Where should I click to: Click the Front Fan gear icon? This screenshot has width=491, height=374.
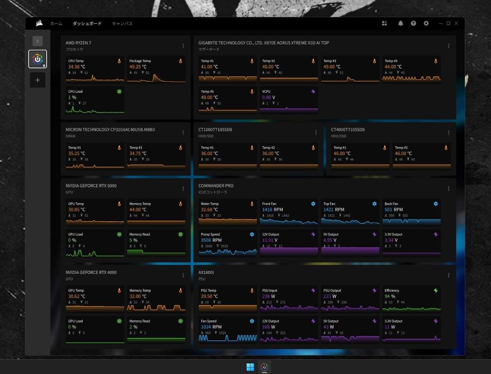click(313, 204)
